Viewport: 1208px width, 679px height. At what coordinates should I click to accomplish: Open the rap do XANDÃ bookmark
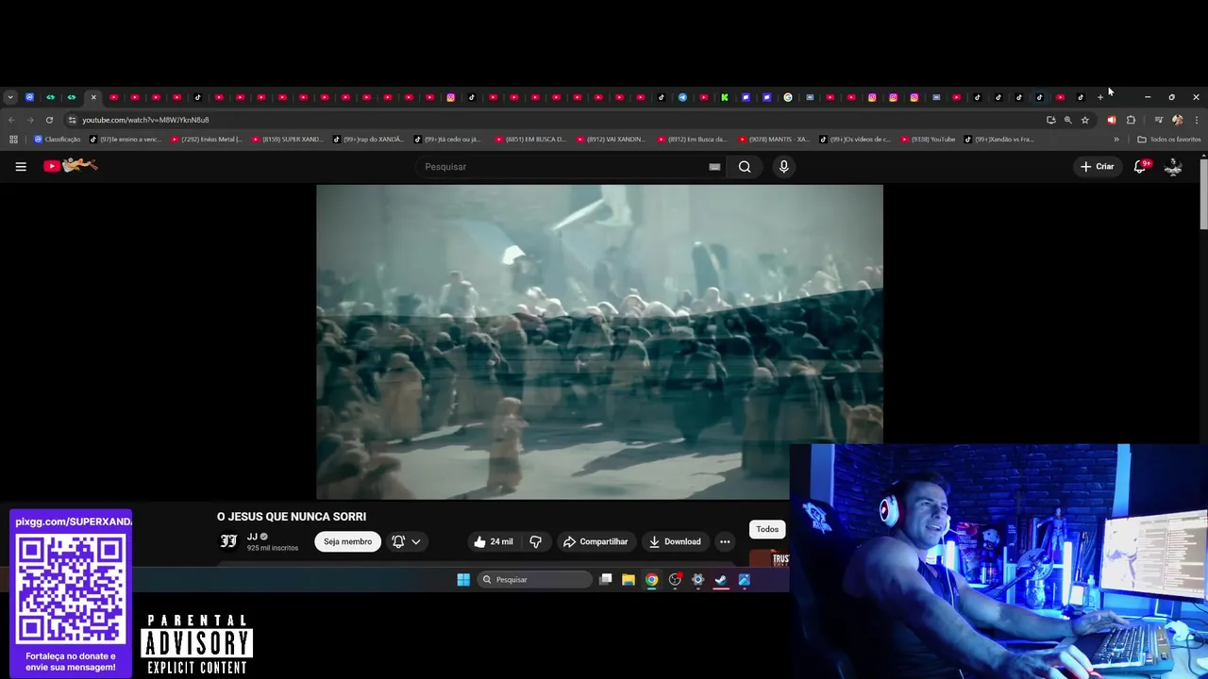[x=368, y=140]
